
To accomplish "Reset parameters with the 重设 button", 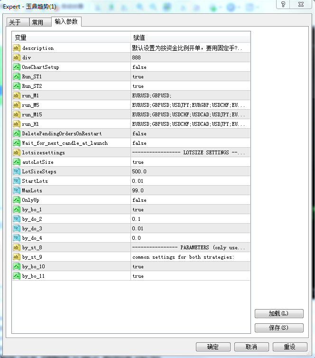I will pyautogui.click(x=289, y=347).
